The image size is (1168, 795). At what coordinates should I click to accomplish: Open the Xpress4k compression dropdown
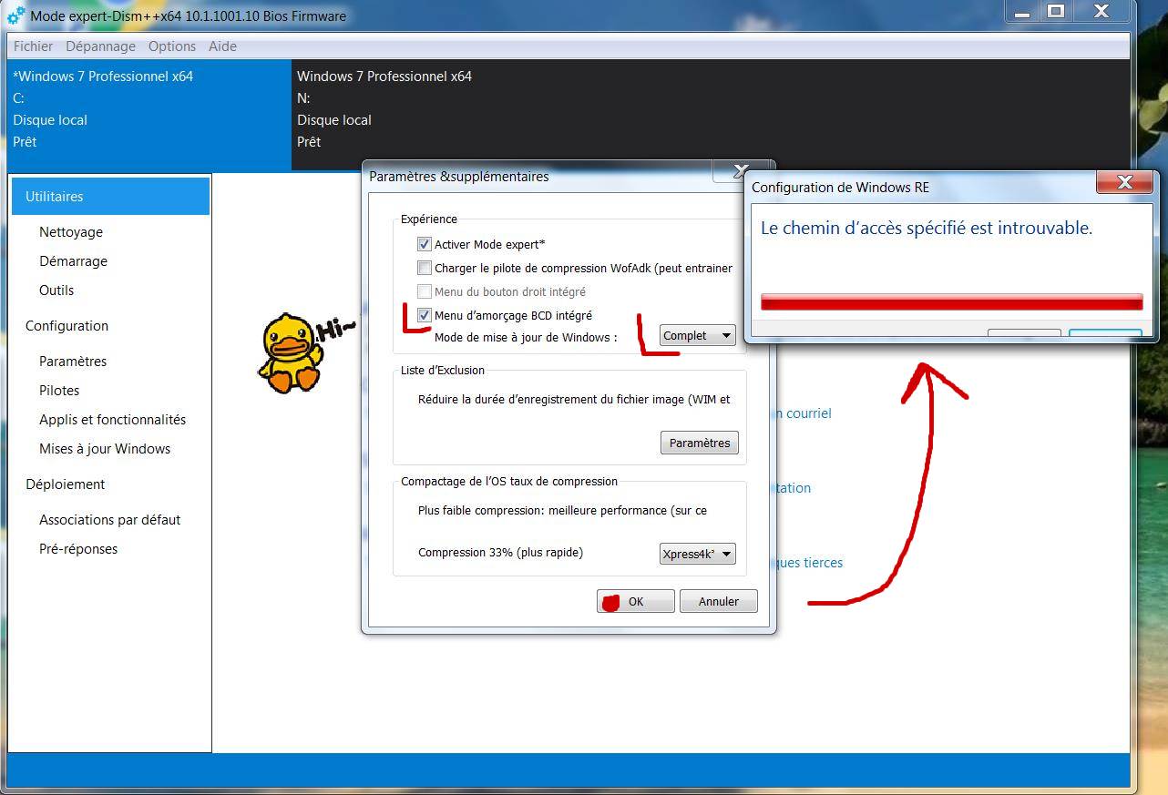pos(697,553)
